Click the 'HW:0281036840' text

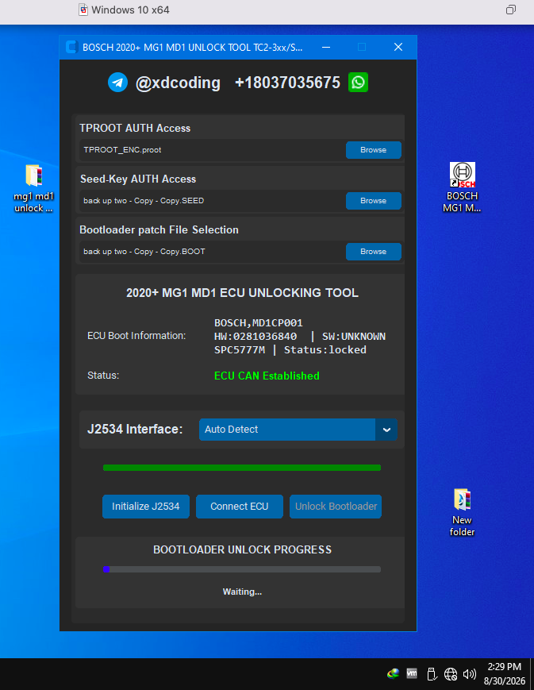[x=255, y=337]
